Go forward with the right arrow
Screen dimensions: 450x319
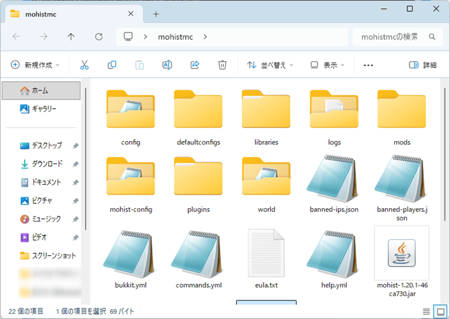pos(44,37)
